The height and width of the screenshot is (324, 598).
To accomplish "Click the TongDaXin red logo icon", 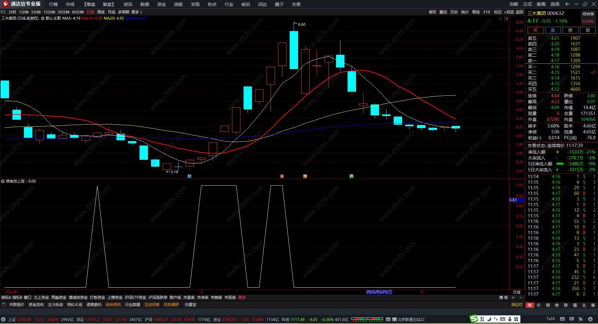I will click(5, 4).
